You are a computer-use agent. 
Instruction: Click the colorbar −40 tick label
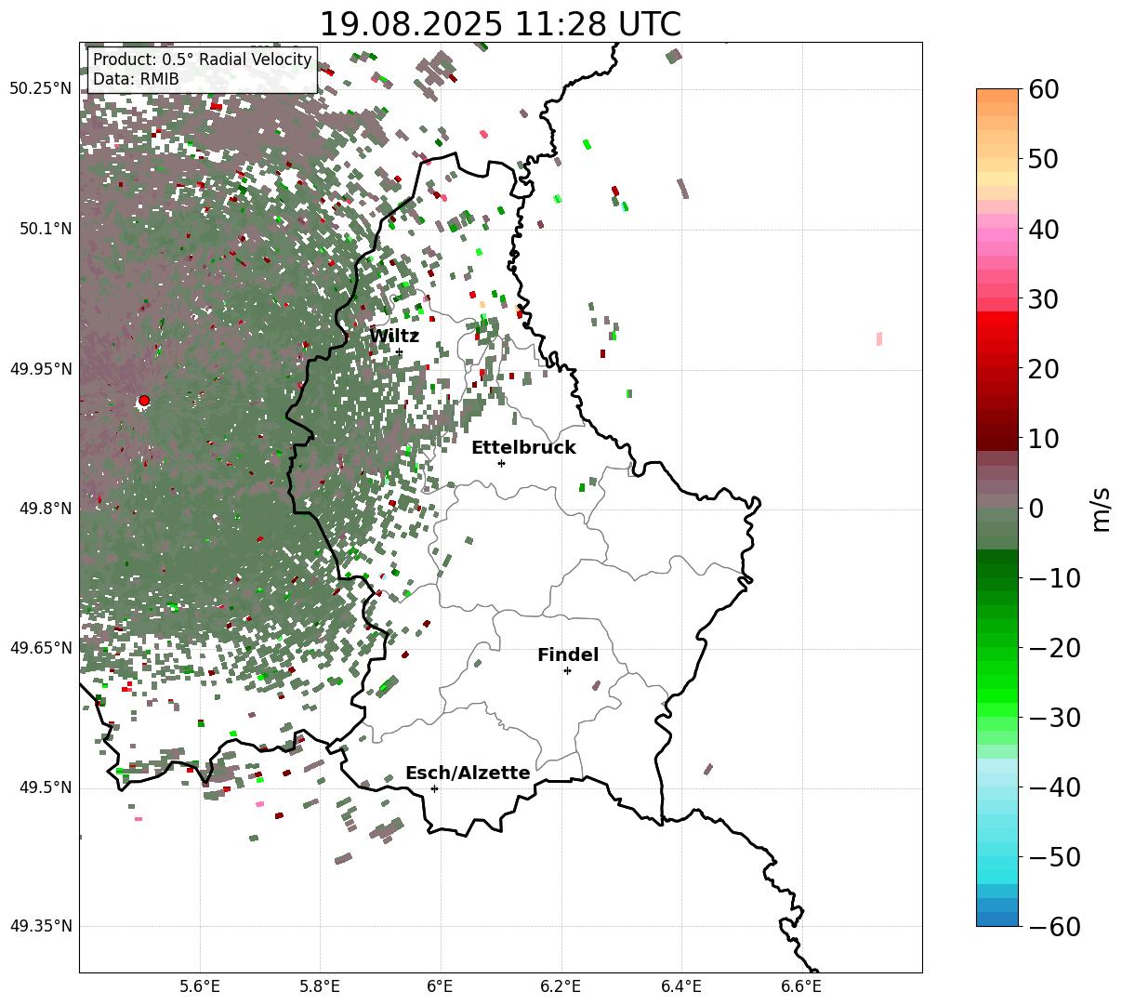[x=1054, y=787]
